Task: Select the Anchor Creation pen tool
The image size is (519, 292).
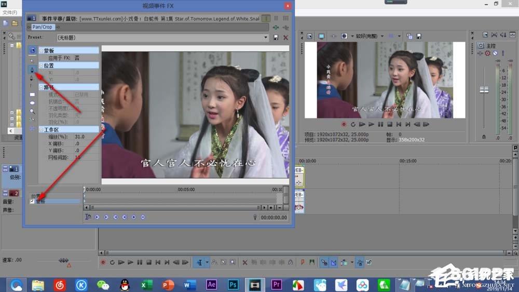Action: (x=32, y=70)
